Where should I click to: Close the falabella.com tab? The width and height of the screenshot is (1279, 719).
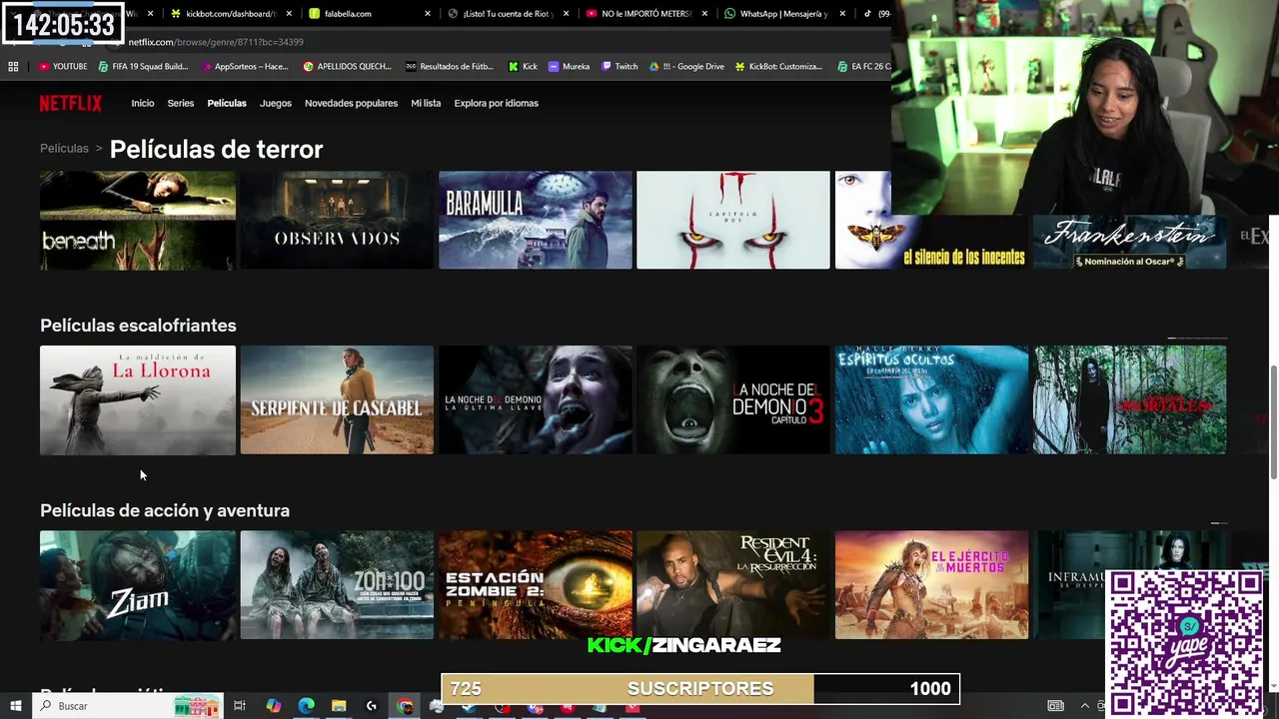coord(428,14)
